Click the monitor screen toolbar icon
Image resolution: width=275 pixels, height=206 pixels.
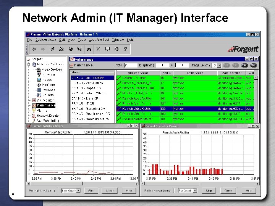107,49
